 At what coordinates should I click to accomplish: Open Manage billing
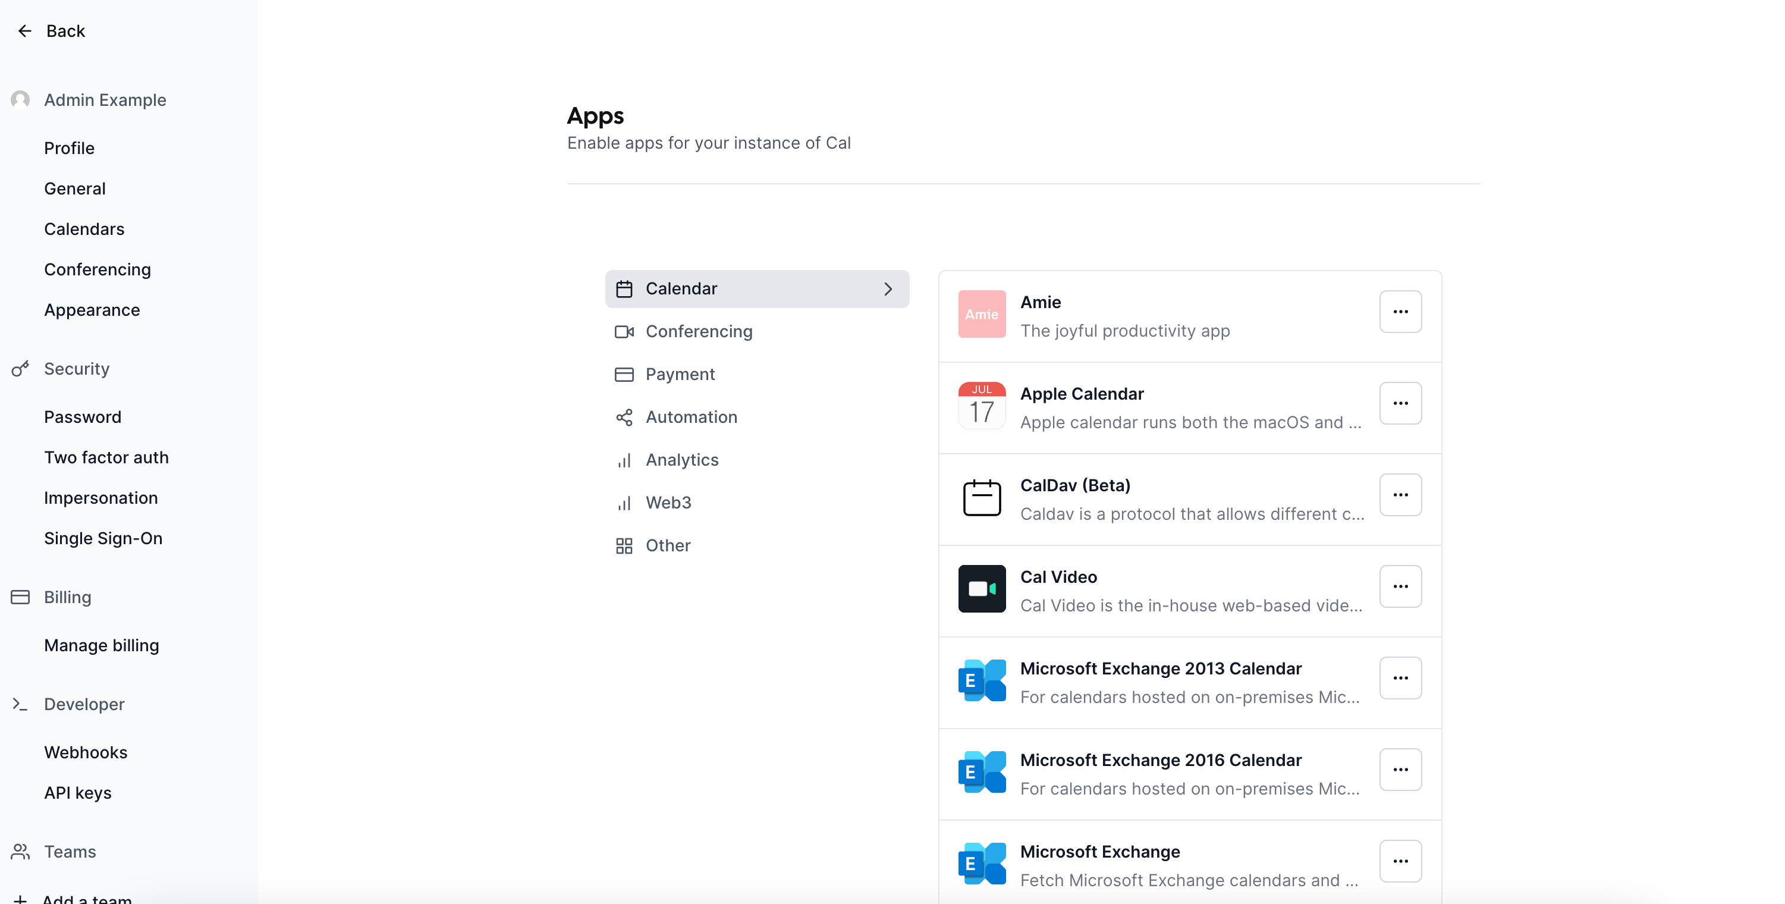pyautogui.click(x=102, y=645)
